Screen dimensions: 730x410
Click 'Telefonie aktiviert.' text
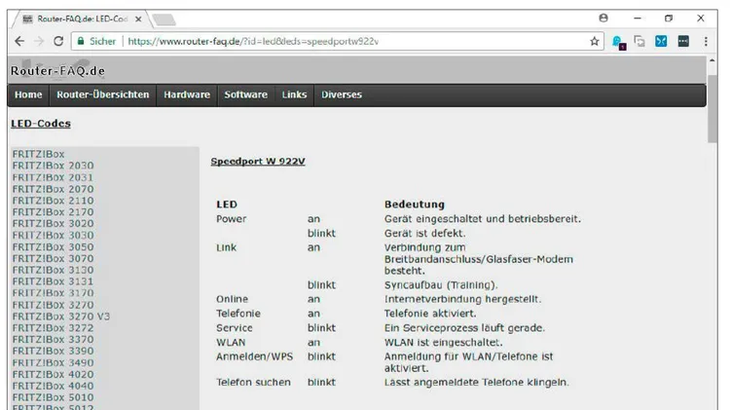(430, 314)
